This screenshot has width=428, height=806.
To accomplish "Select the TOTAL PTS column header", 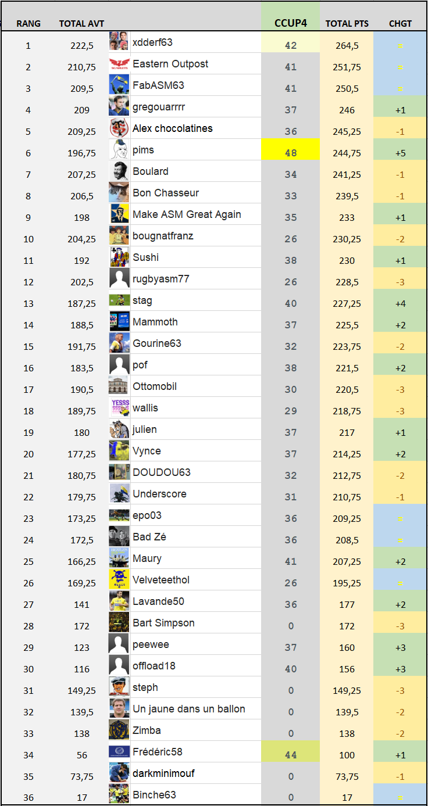I will click(347, 24).
